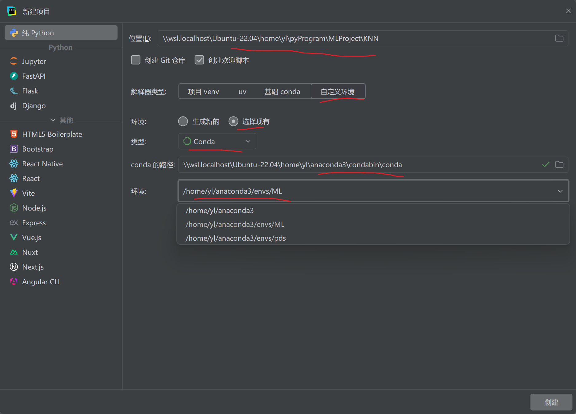
Task: Select the Pure Python project icon
Action: 14,33
